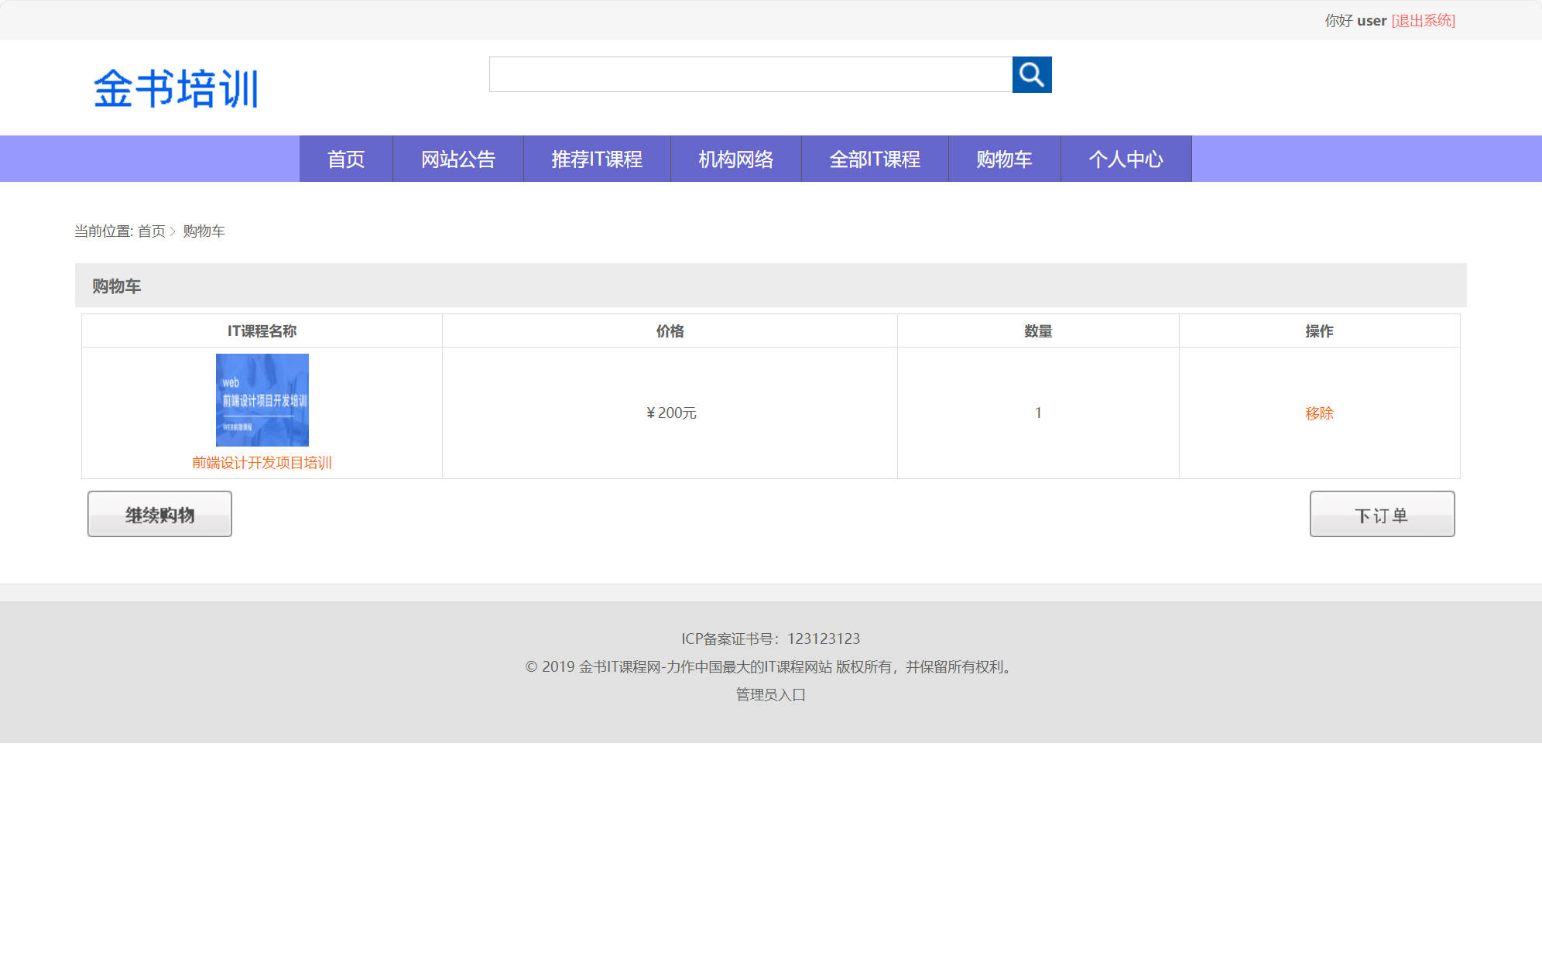The width and height of the screenshot is (1542, 969).
Task: Open 购物车 in the navigation bar
Action: pos(1003,159)
